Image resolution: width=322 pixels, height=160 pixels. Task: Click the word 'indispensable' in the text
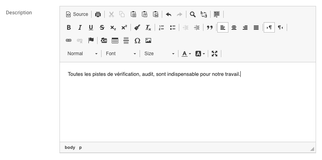pyautogui.click(x=183, y=74)
